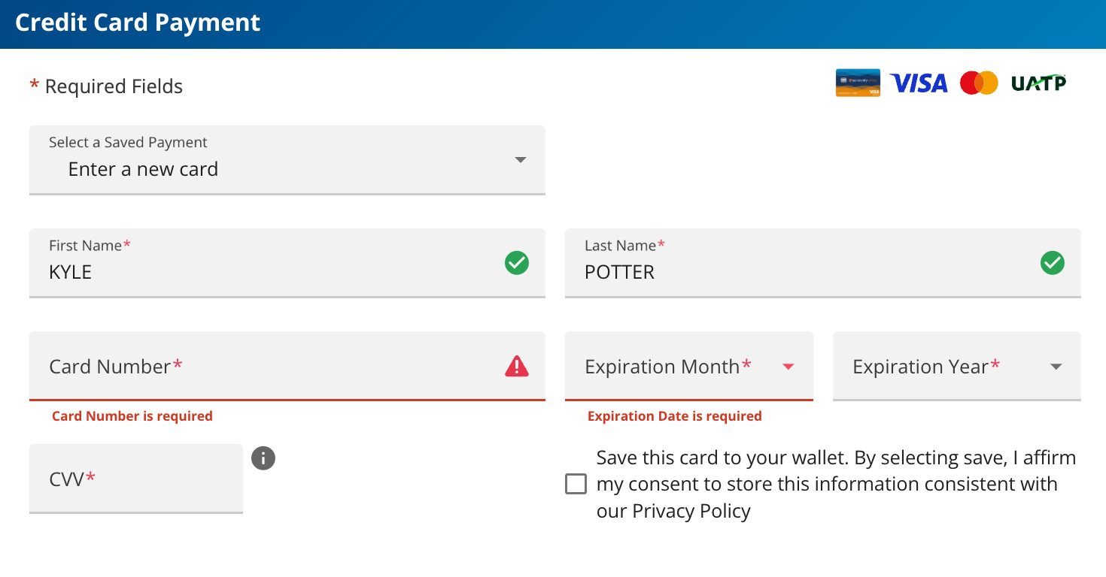Click the blue credit card image icon
1106x577 pixels.
point(858,83)
